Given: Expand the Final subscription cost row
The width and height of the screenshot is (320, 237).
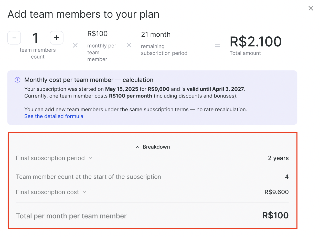Looking at the screenshot, I should pyautogui.click(x=84, y=192).
